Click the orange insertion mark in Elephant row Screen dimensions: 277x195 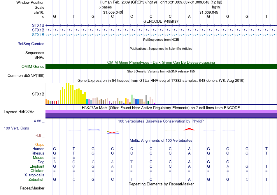coord(65,166)
